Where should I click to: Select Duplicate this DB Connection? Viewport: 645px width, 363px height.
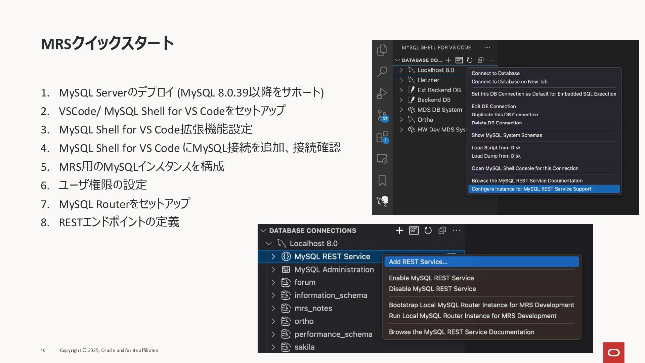[505, 115]
